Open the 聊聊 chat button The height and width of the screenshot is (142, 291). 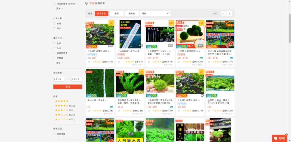(280, 138)
